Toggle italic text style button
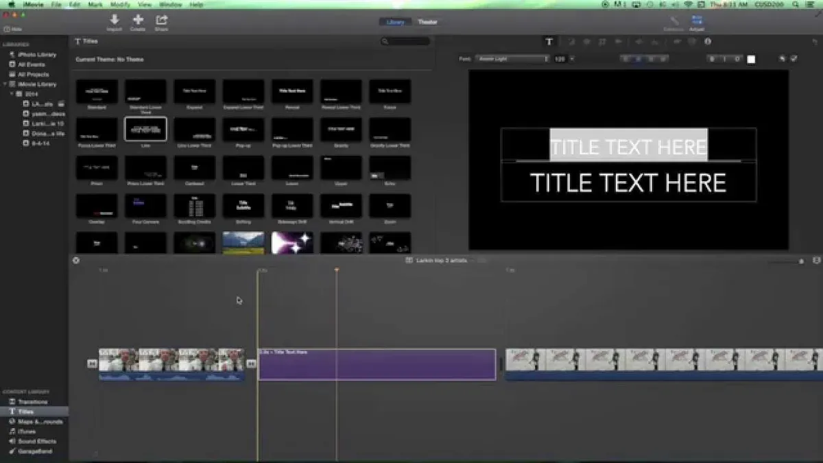 coord(725,59)
